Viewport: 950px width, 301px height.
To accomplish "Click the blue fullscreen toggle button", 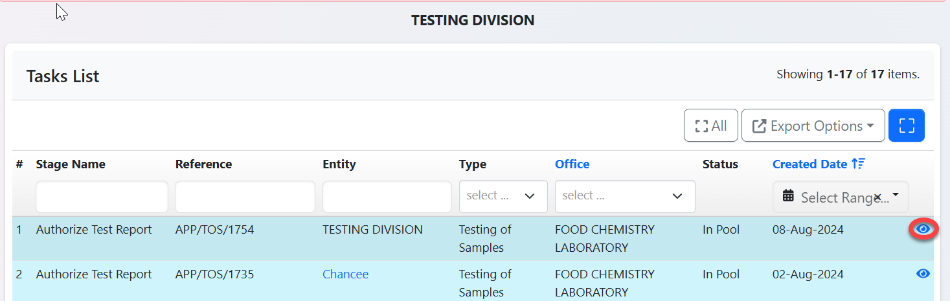I will point(906,126).
